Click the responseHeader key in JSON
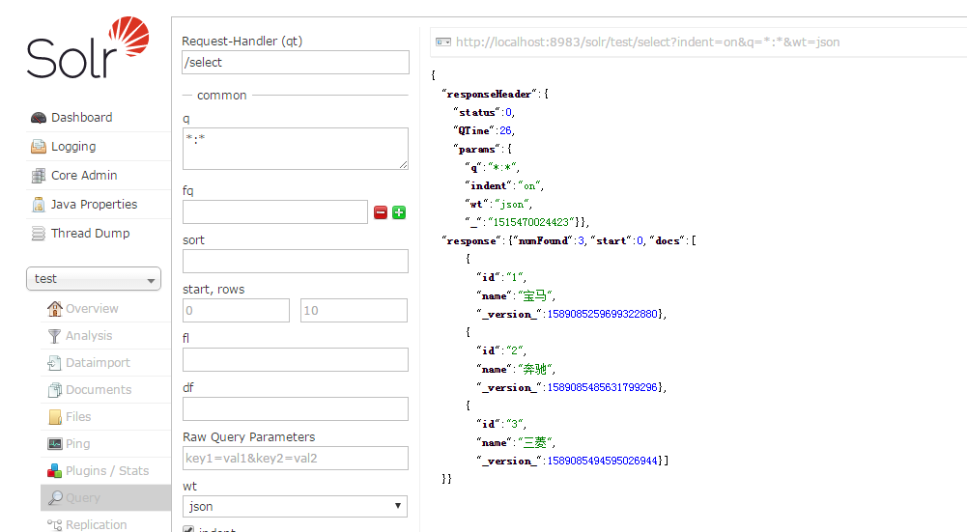Viewport: 967px width, 532px height. tap(489, 94)
